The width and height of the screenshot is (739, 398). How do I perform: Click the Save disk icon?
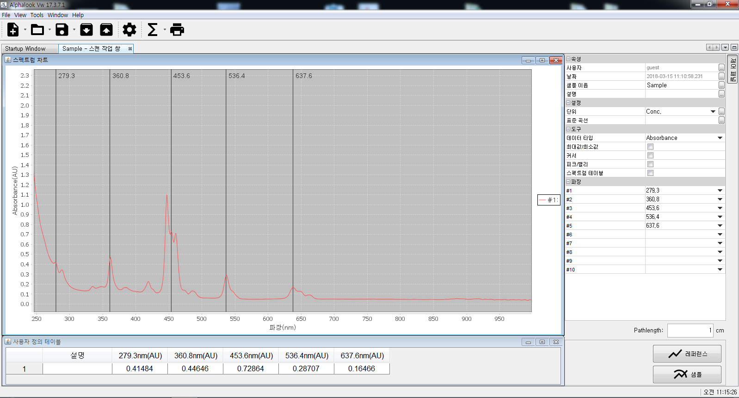62,30
